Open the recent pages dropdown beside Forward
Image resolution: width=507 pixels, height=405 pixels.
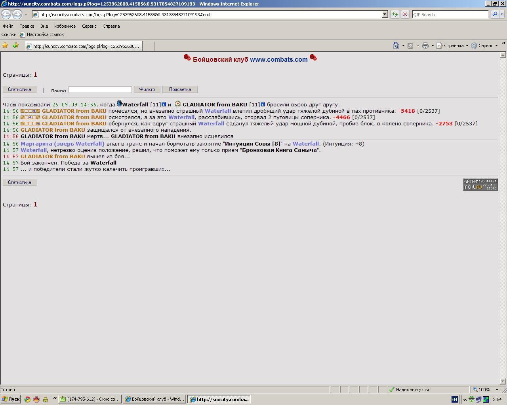26,15
